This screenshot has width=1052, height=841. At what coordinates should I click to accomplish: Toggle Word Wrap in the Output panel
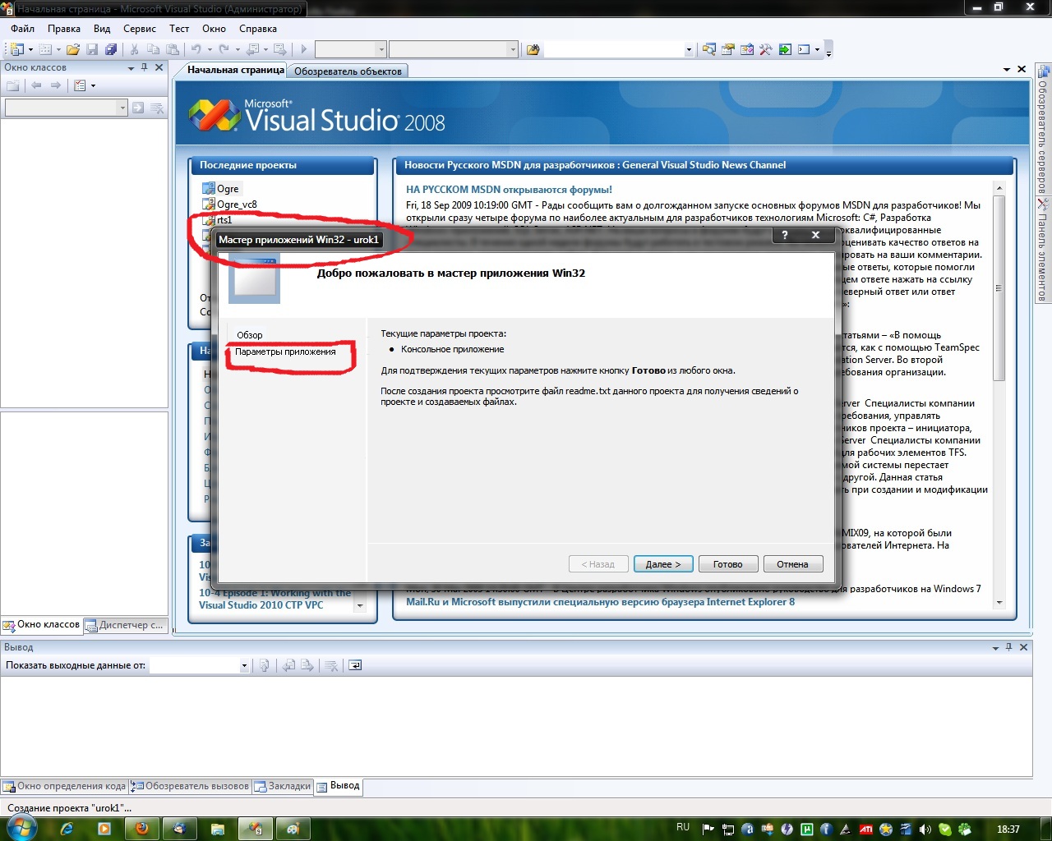tap(355, 665)
